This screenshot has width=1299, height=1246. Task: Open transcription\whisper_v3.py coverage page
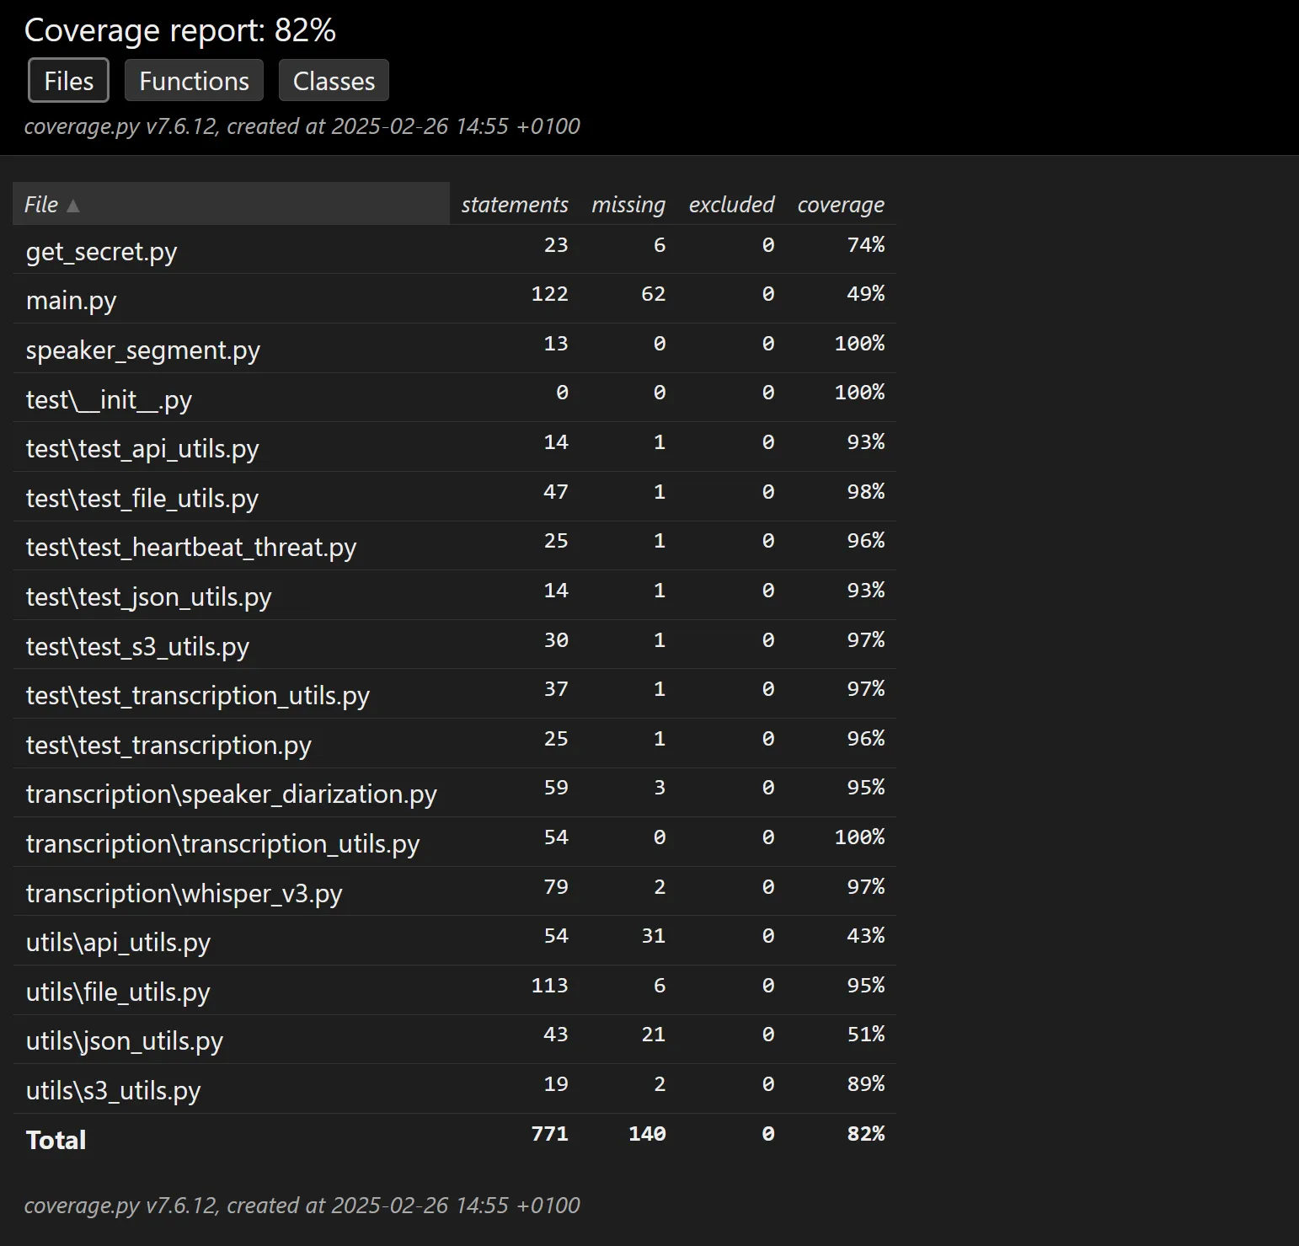pyautogui.click(x=184, y=894)
